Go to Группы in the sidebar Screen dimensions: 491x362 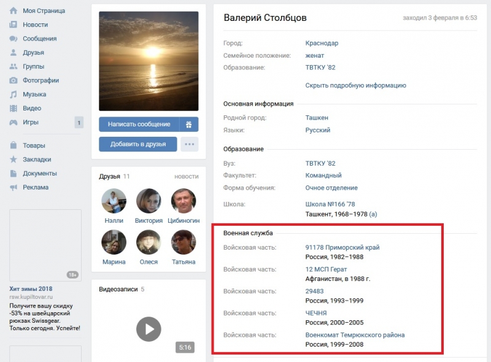[33, 66]
